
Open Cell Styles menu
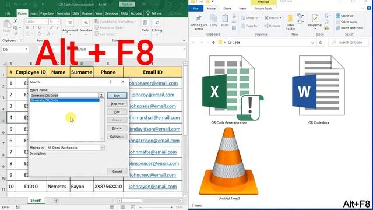pos(106,34)
